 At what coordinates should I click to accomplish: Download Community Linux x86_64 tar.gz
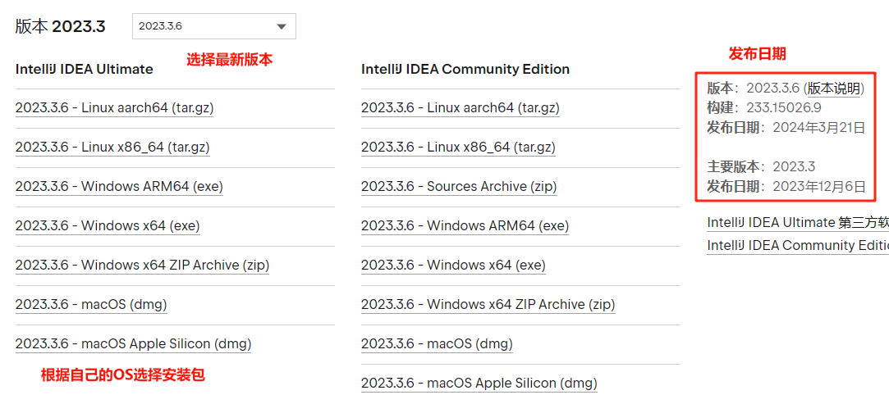click(458, 148)
